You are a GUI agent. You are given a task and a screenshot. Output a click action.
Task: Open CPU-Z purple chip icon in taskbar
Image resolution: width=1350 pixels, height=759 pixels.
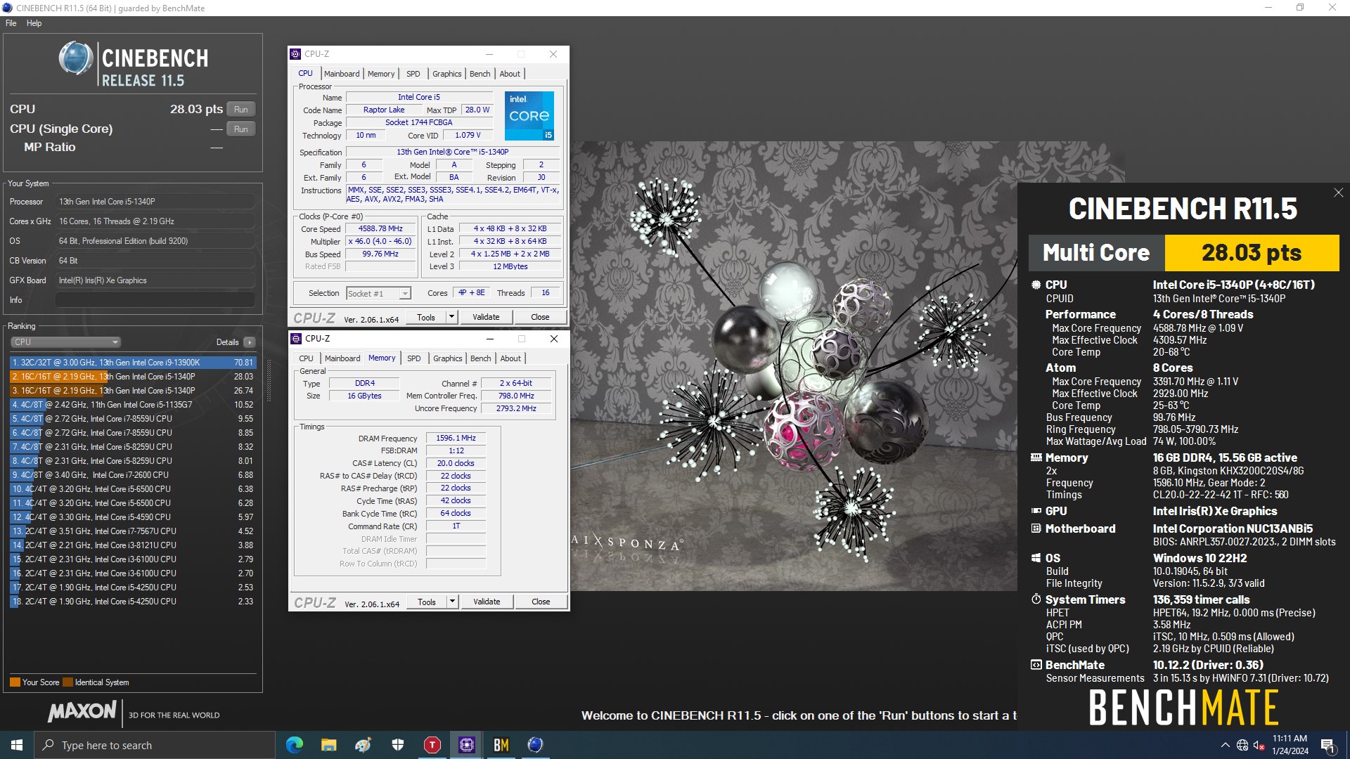coord(467,745)
